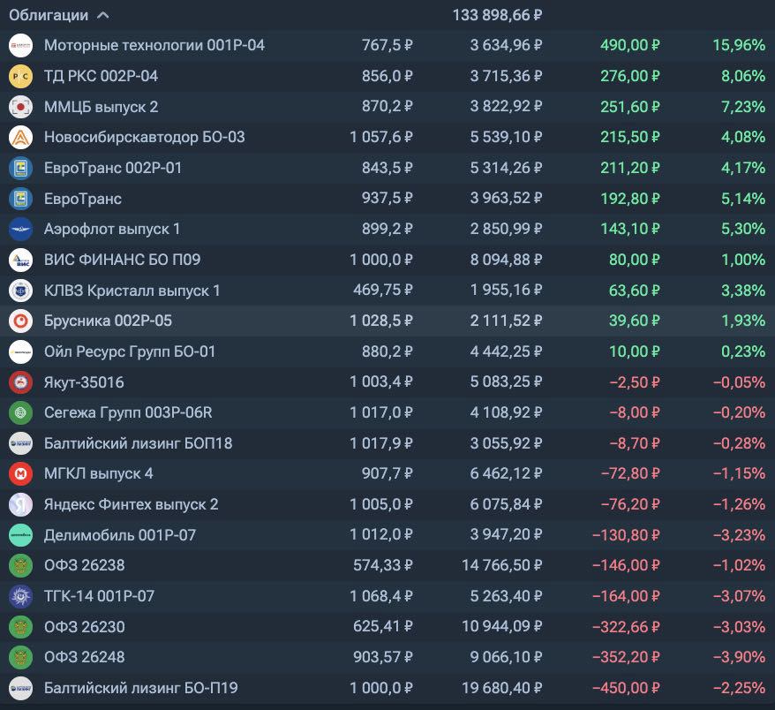Click the Новосибирскавтодор БО-03 orange logo
This screenshot has height=710, width=775.
point(20,138)
